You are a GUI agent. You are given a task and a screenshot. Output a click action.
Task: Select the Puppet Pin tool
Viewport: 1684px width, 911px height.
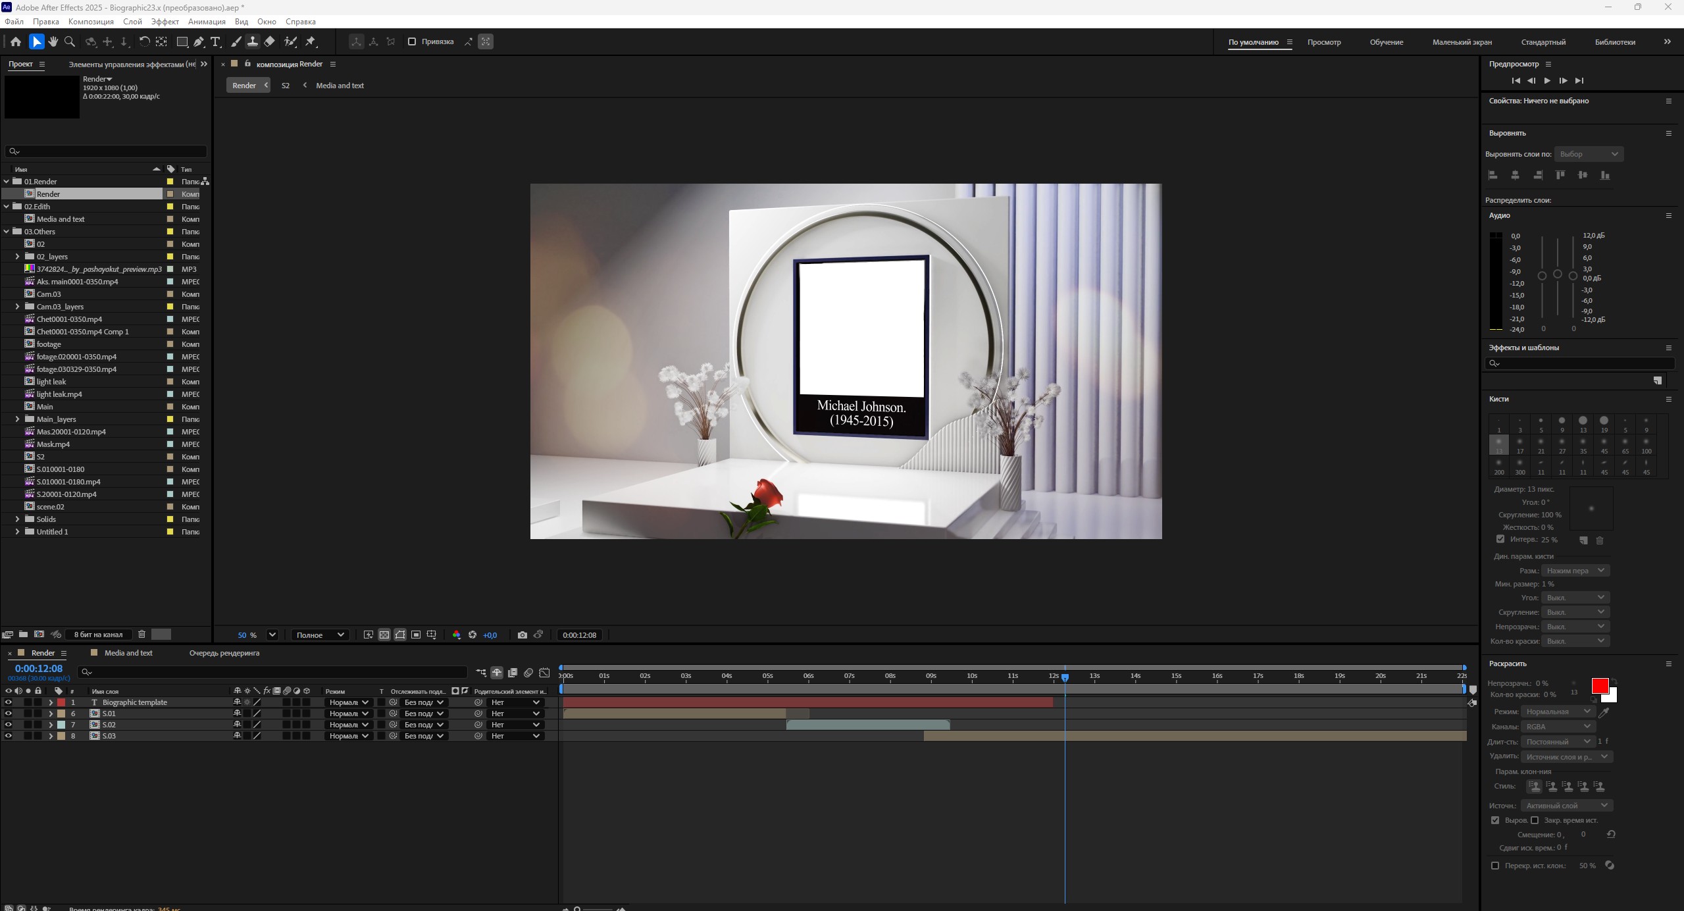click(x=311, y=41)
